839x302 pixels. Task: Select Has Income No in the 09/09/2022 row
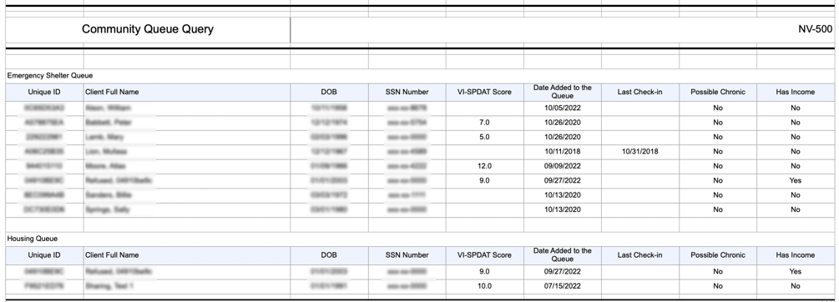coord(795,166)
